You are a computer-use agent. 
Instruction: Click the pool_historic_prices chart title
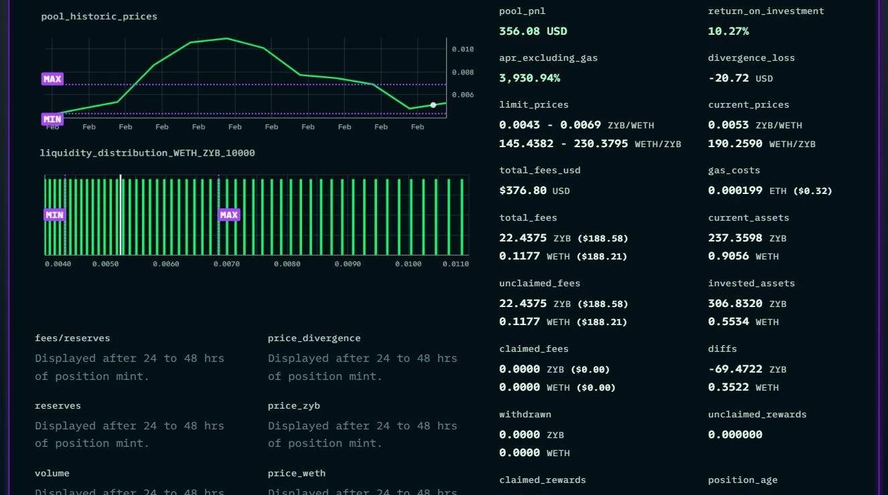[99, 16]
